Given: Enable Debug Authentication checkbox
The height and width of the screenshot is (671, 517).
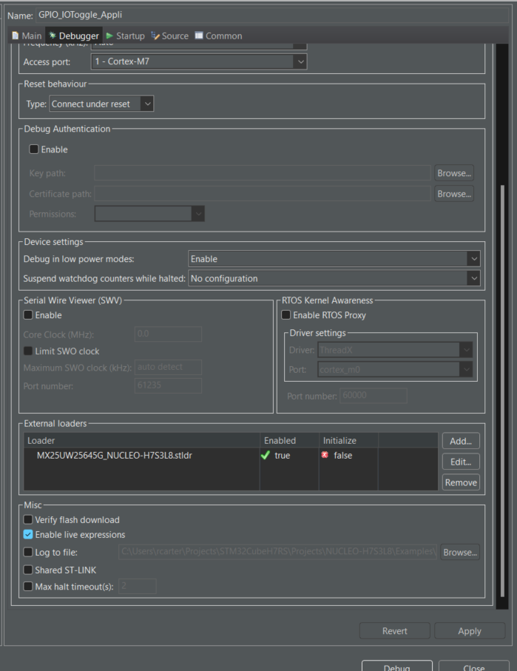Looking at the screenshot, I should point(34,149).
